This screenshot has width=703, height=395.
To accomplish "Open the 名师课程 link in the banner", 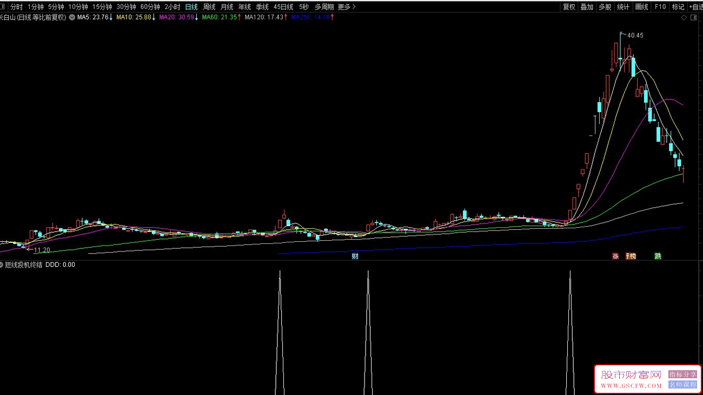I will (x=682, y=385).
